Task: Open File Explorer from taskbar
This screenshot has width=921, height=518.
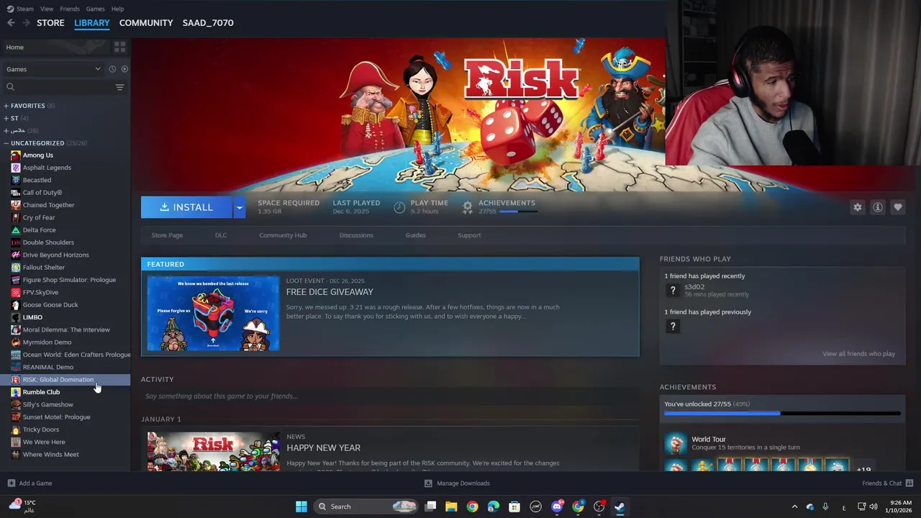Action: point(451,506)
